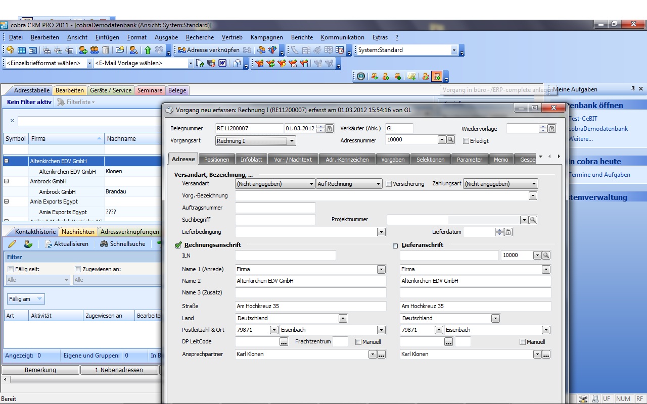Viewport: 647px width, 404px height.
Task: Click the house icon in the main toolbar
Action: [x=10, y=50]
